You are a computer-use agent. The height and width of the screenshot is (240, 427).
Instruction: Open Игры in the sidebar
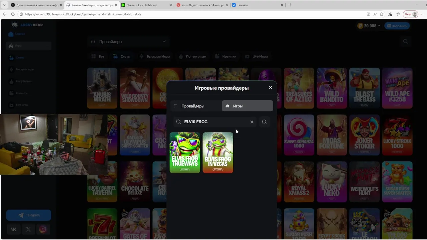coord(29,46)
